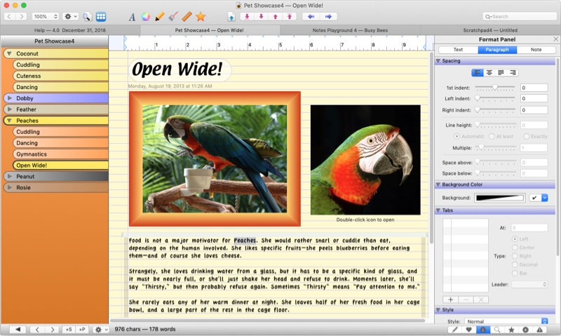Click the orange star favorites icon
The width and height of the screenshot is (561, 336).
tap(201, 16)
